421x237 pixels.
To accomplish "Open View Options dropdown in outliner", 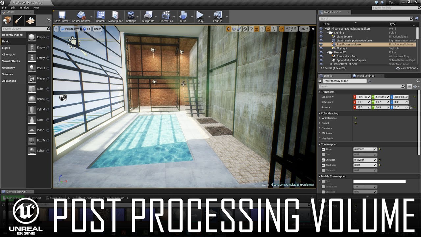I will 407,68.
